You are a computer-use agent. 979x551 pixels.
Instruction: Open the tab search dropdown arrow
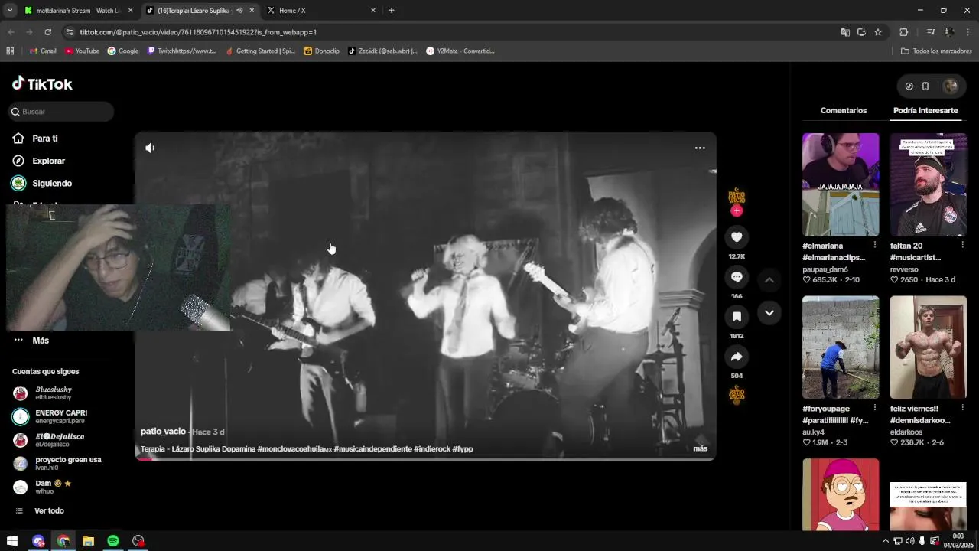(x=10, y=10)
